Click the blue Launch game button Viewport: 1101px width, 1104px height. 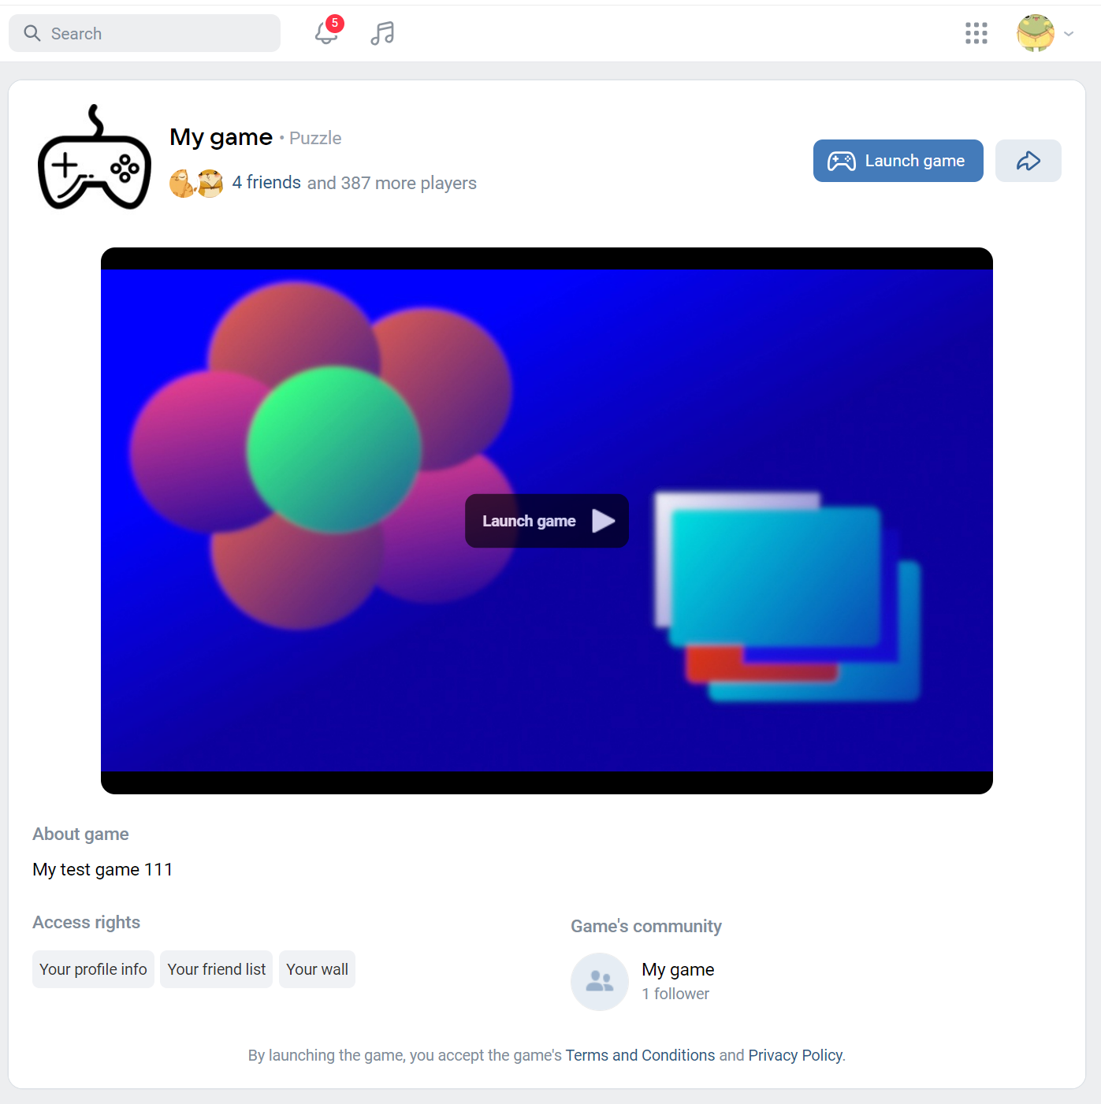898,161
